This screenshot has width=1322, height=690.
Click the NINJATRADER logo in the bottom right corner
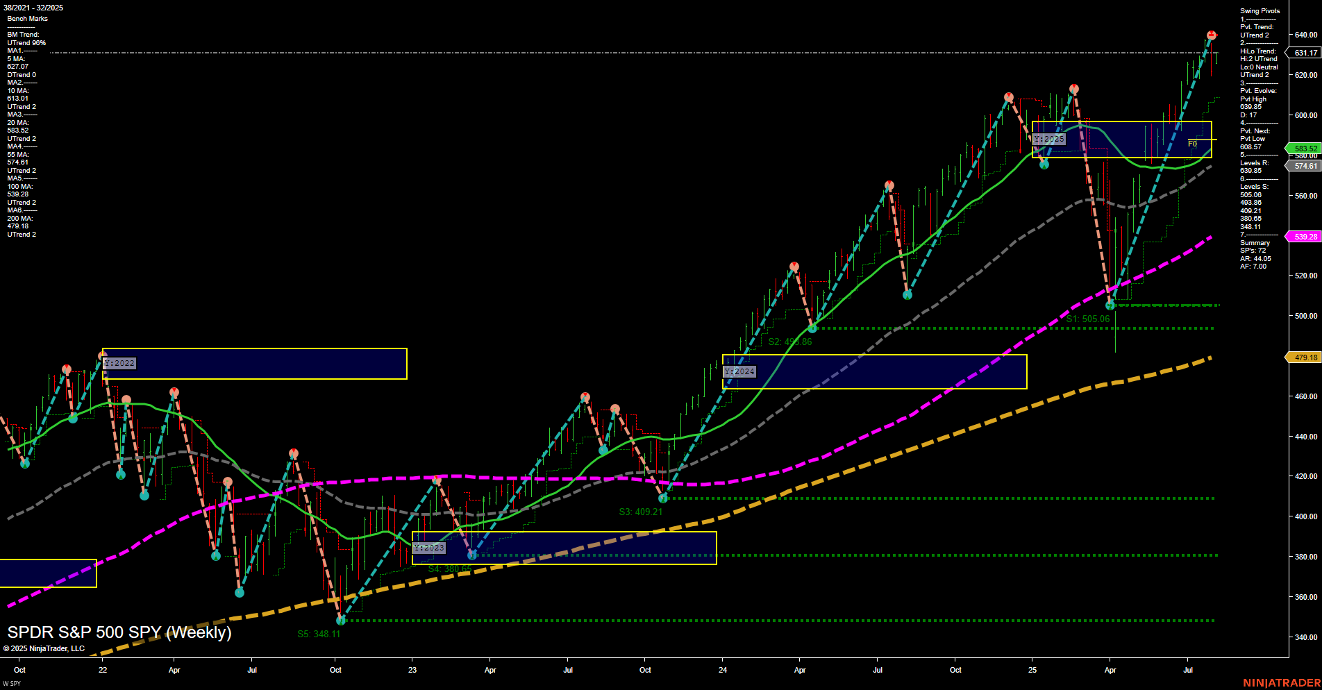pos(1282,682)
